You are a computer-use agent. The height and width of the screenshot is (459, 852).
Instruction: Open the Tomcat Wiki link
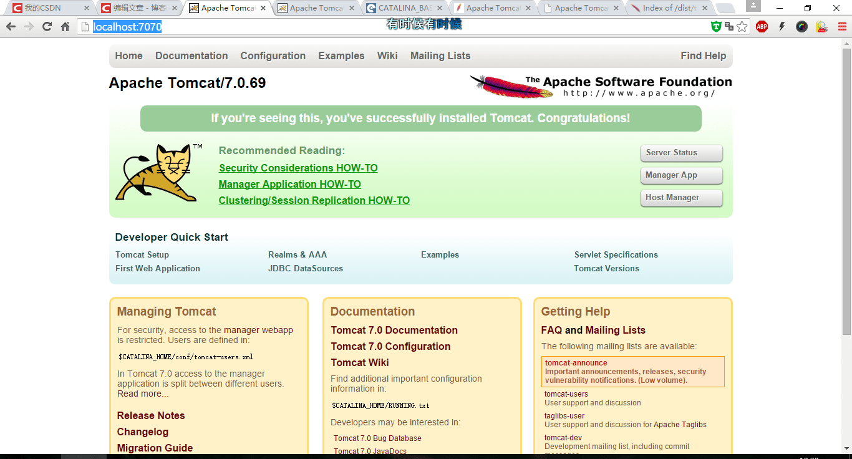click(x=360, y=362)
